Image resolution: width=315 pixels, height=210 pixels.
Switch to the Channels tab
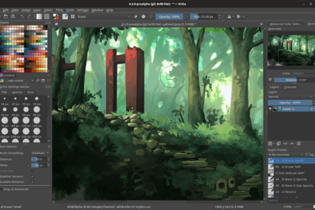click(290, 87)
